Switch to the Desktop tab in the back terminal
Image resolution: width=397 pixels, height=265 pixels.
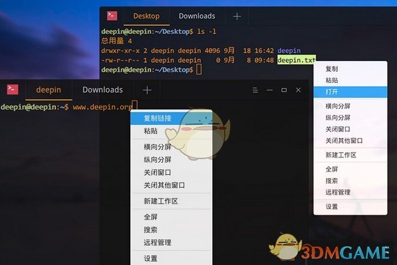tap(146, 16)
